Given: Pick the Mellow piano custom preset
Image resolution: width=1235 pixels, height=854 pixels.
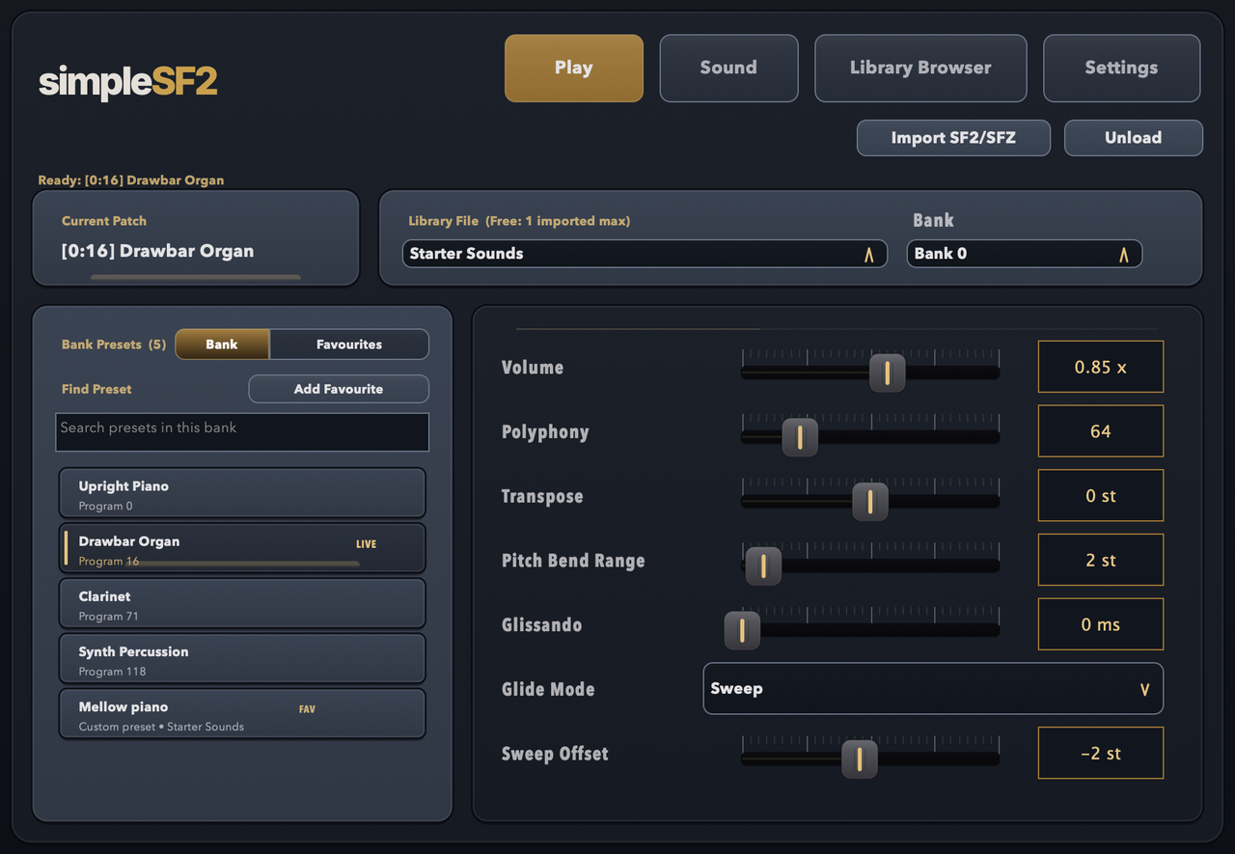Looking at the screenshot, I should pos(242,714).
